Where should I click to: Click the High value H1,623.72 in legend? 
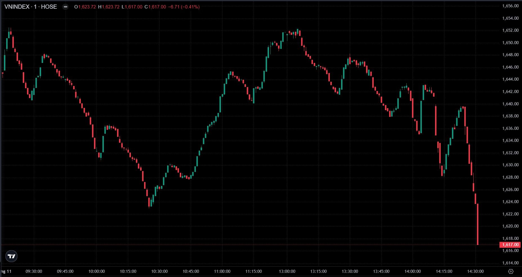click(x=109, y=7)
